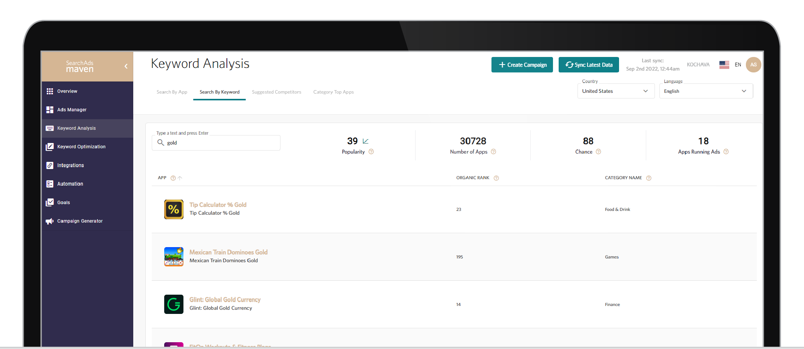Click the EN language code

point(738,65)
